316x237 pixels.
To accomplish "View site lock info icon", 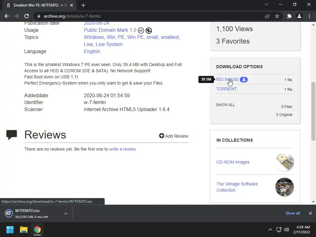I will pos(39,16).
